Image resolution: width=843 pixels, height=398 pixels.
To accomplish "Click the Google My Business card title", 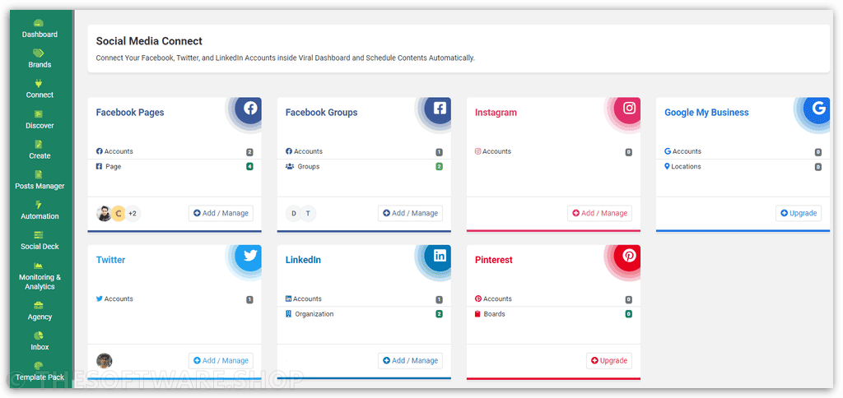I will 706,113.
